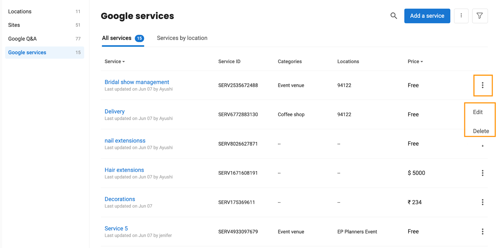Open the nail extensionss service link
Screen dimensions: 498x248
point(125,141)
